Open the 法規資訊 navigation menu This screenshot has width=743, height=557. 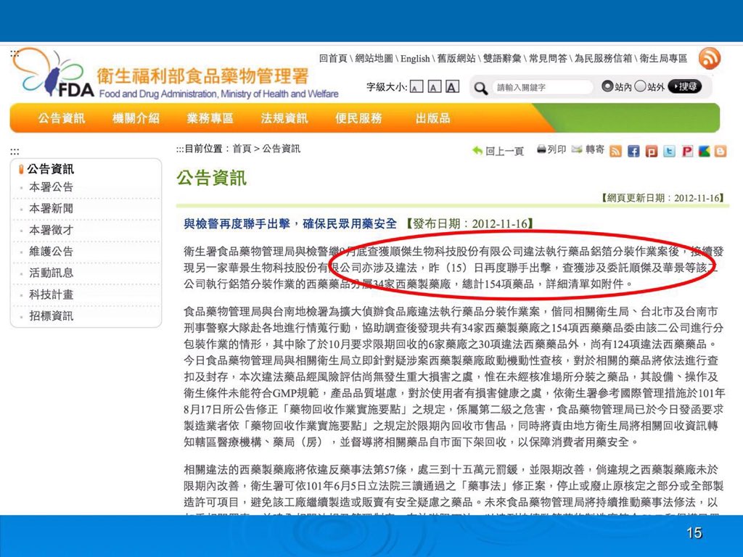(x=284, y=118)
